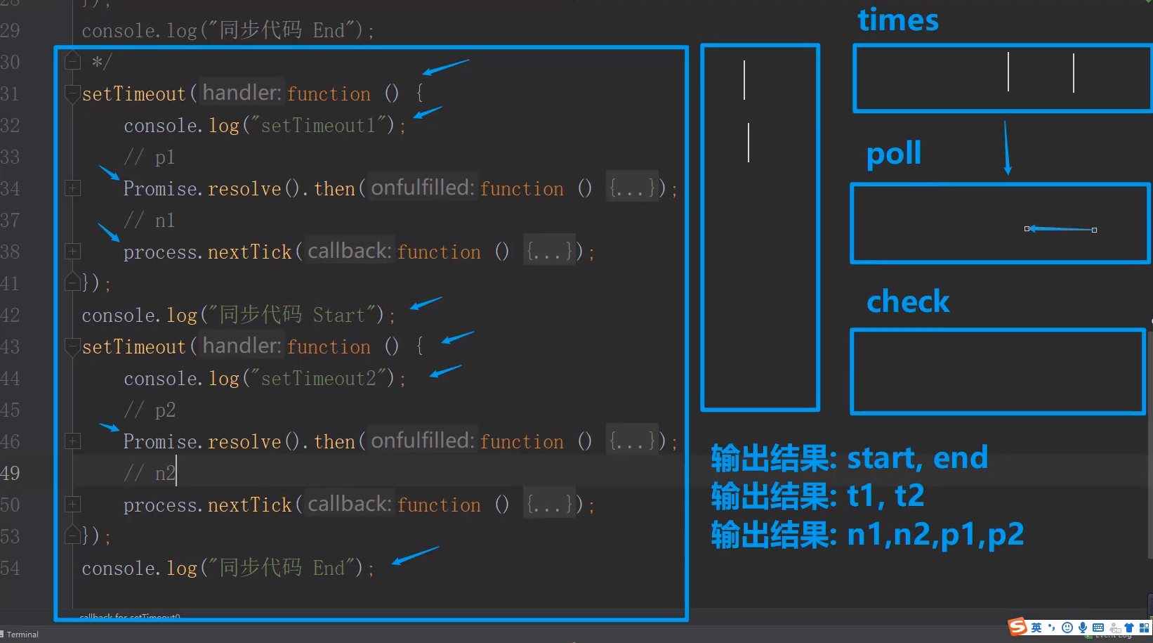Click line number 54 in the gutter
Screen dimensions: 1153x643
[11, 568]
